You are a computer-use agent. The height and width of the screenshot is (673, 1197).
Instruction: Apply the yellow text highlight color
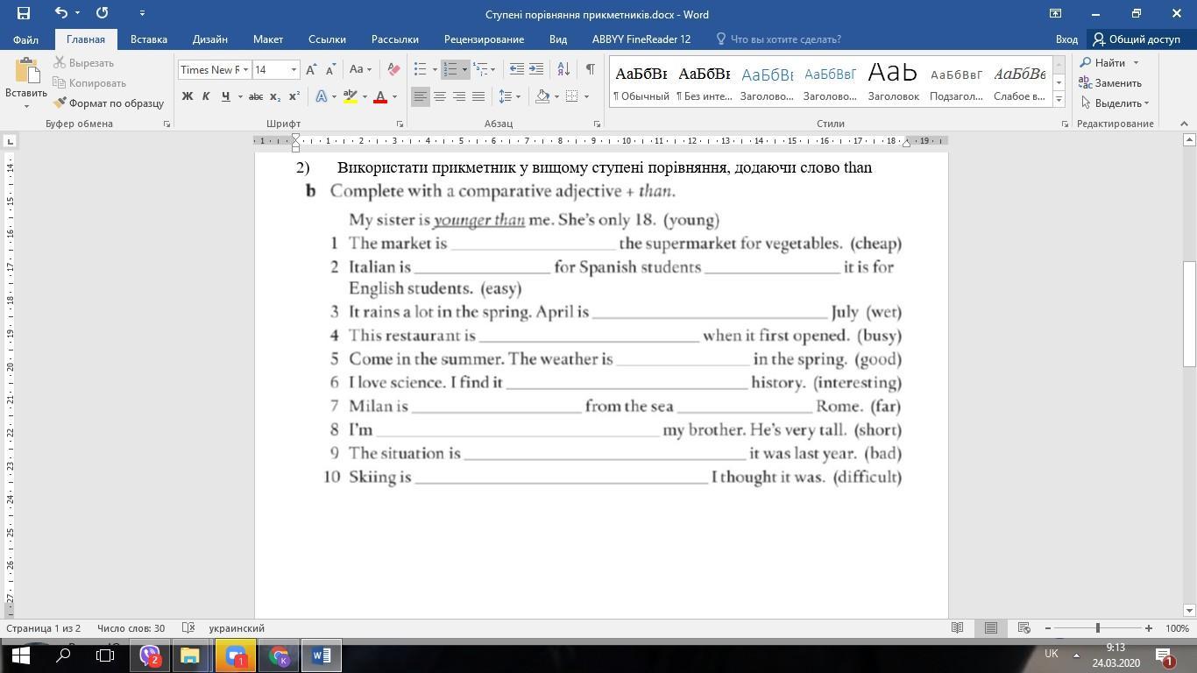(351, 96)
